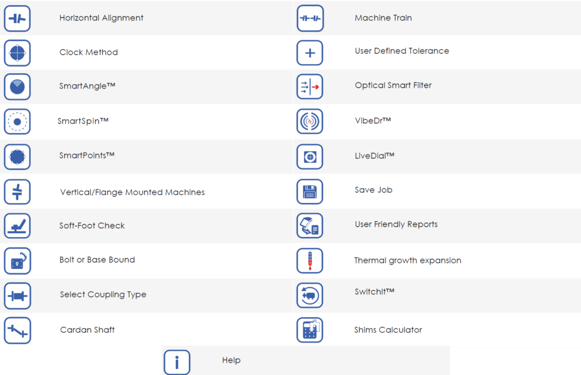Viewport: 581px width, 375px height.
Task: Open the Horizontal Alignment icon
Action: point(17,19)
